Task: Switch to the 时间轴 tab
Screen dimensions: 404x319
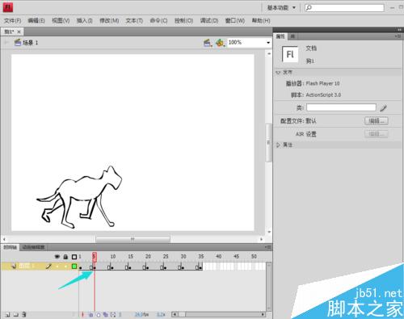Action: click(10, 247)
